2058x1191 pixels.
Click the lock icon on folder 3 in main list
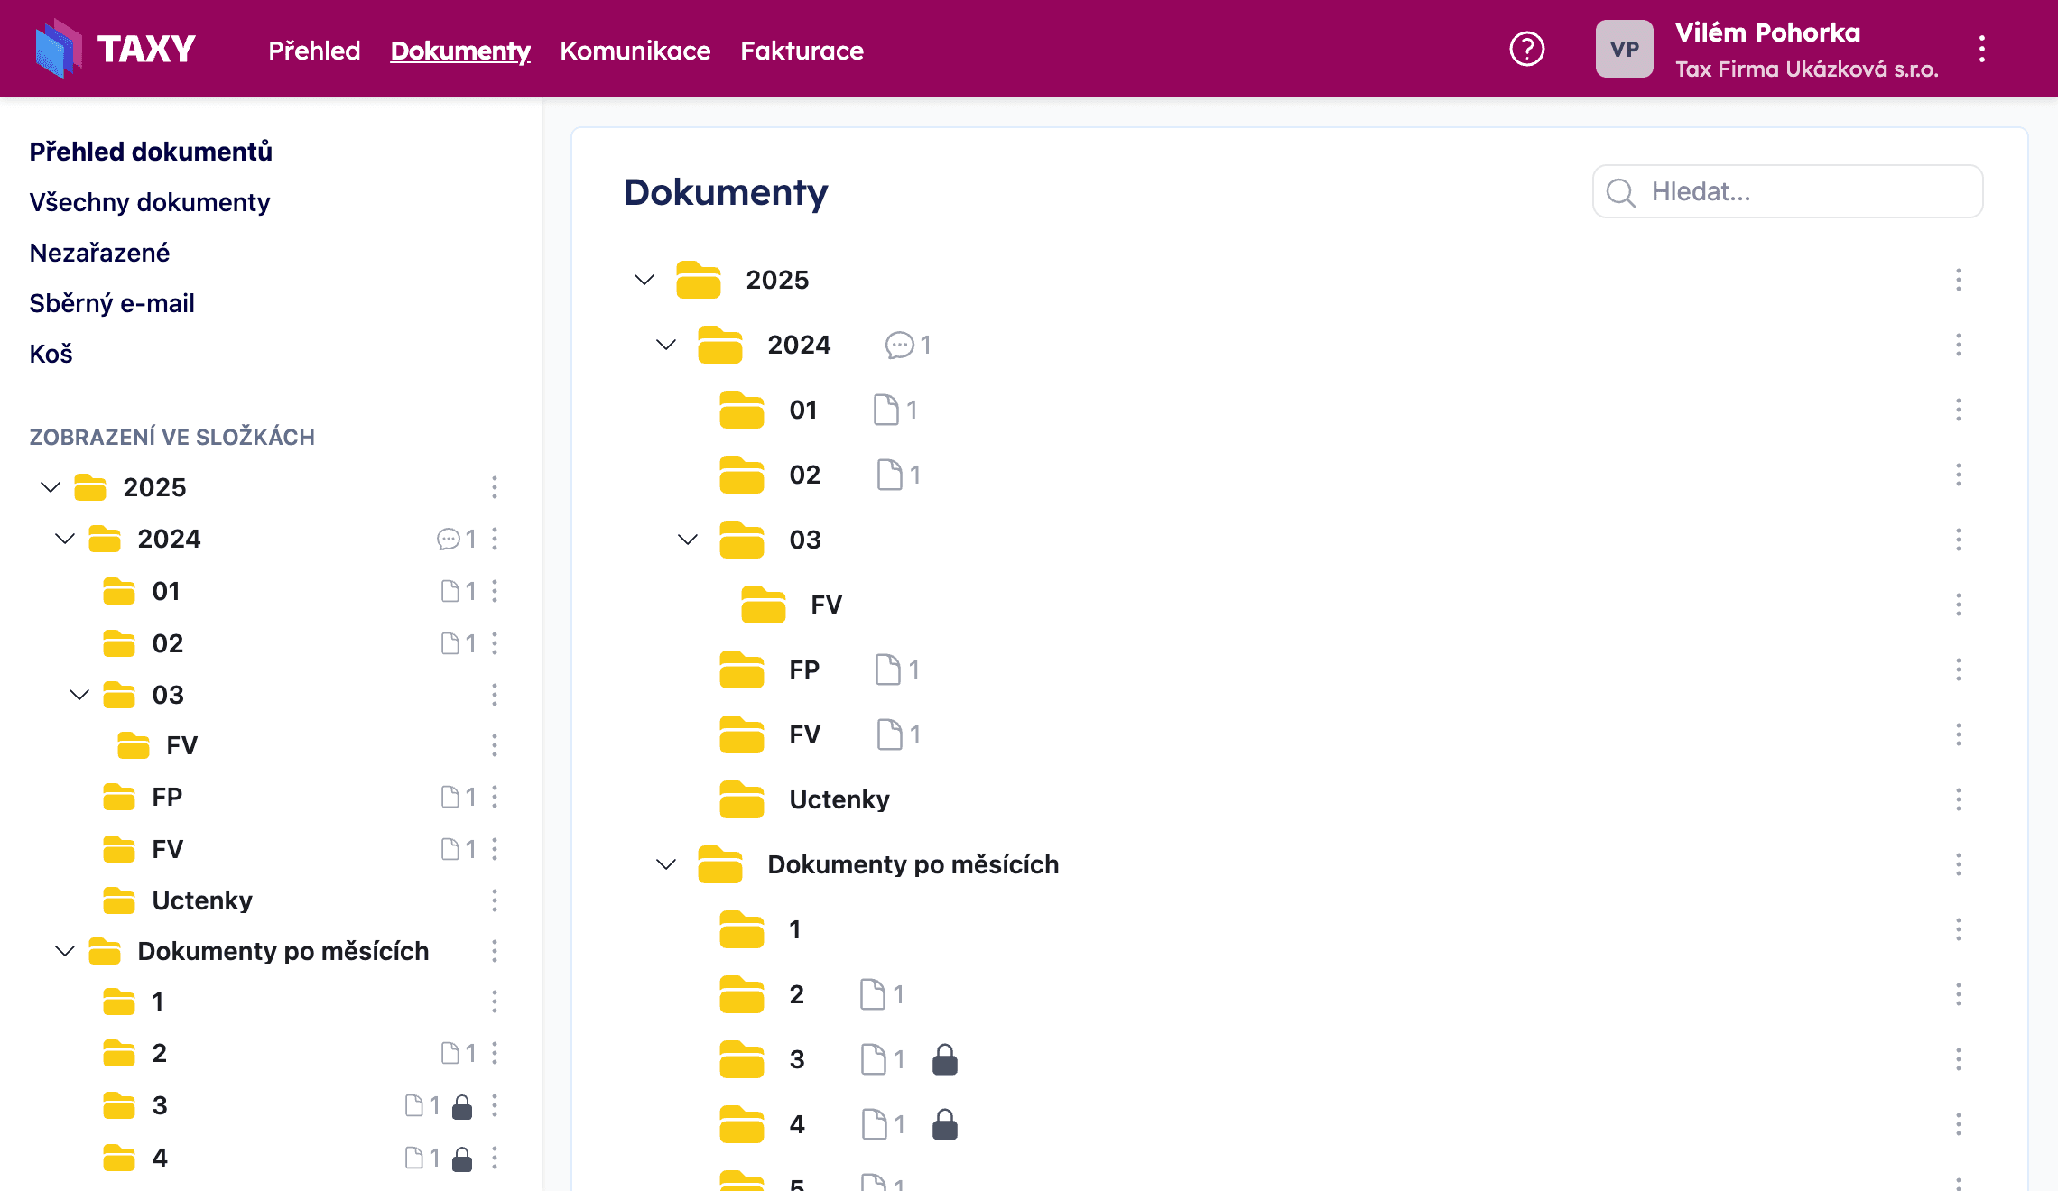coord(944,1059)
